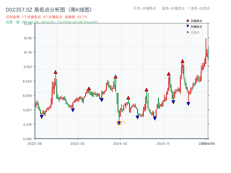Click the blue key-low triangle near 2024-11

pyautogui.click(x=173, y=101)
